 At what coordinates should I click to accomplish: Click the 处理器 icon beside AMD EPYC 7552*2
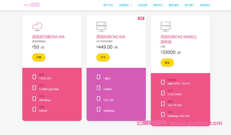(162, 82)
